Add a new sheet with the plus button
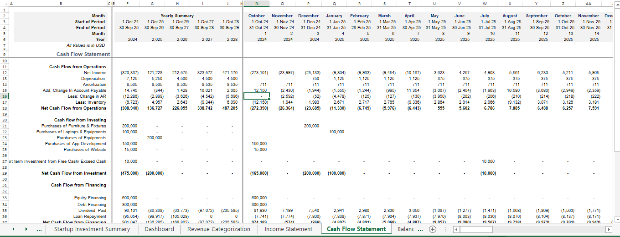620x237 pixels. 433,229
